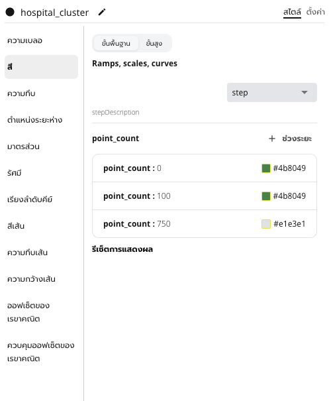The height and width of the screenshot is (401, 329).
Task: Click รีเซ็ตการแสดงผล reset button
Action: tap(122, 249)
